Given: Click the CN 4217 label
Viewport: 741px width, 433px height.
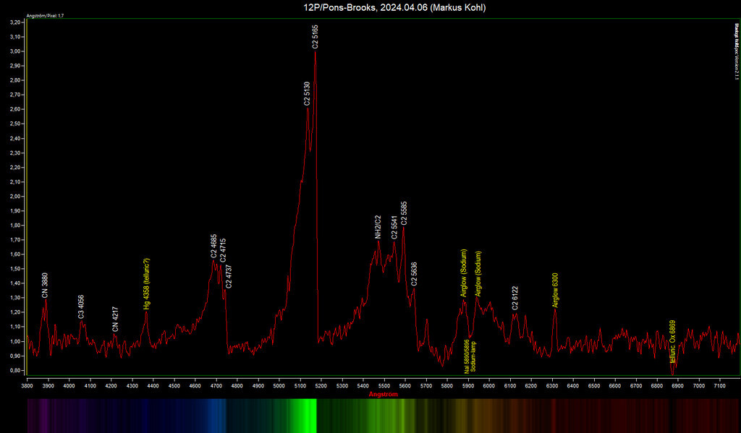Looking at the screenshot, I should 115,320.
